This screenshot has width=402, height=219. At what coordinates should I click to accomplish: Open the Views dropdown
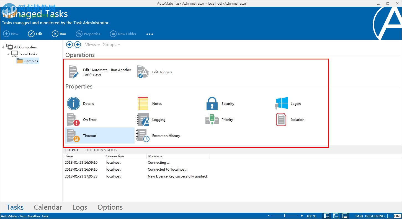[91, 45]
